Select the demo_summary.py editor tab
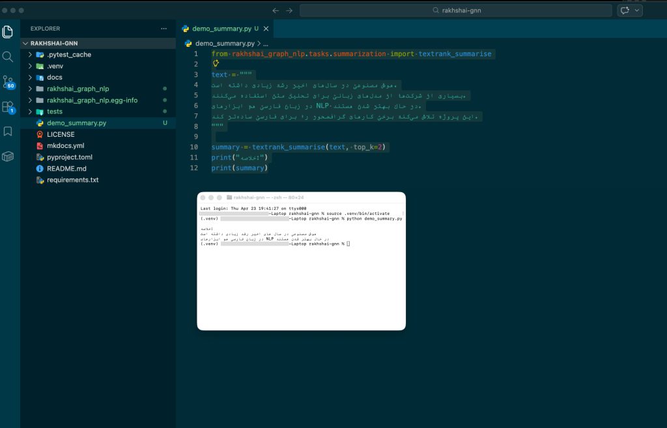 [221, 29]
